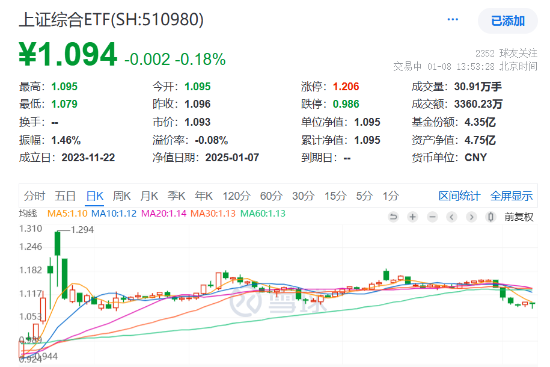Pan chart right with the right chevron icon

click(x=471, y=217)
